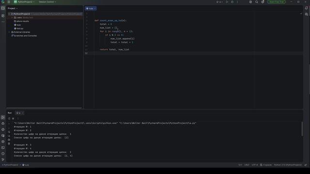Click the Project panel horizontal scrollbar
310x174 pixels.
pyautogui.click(x=44, y=108)
